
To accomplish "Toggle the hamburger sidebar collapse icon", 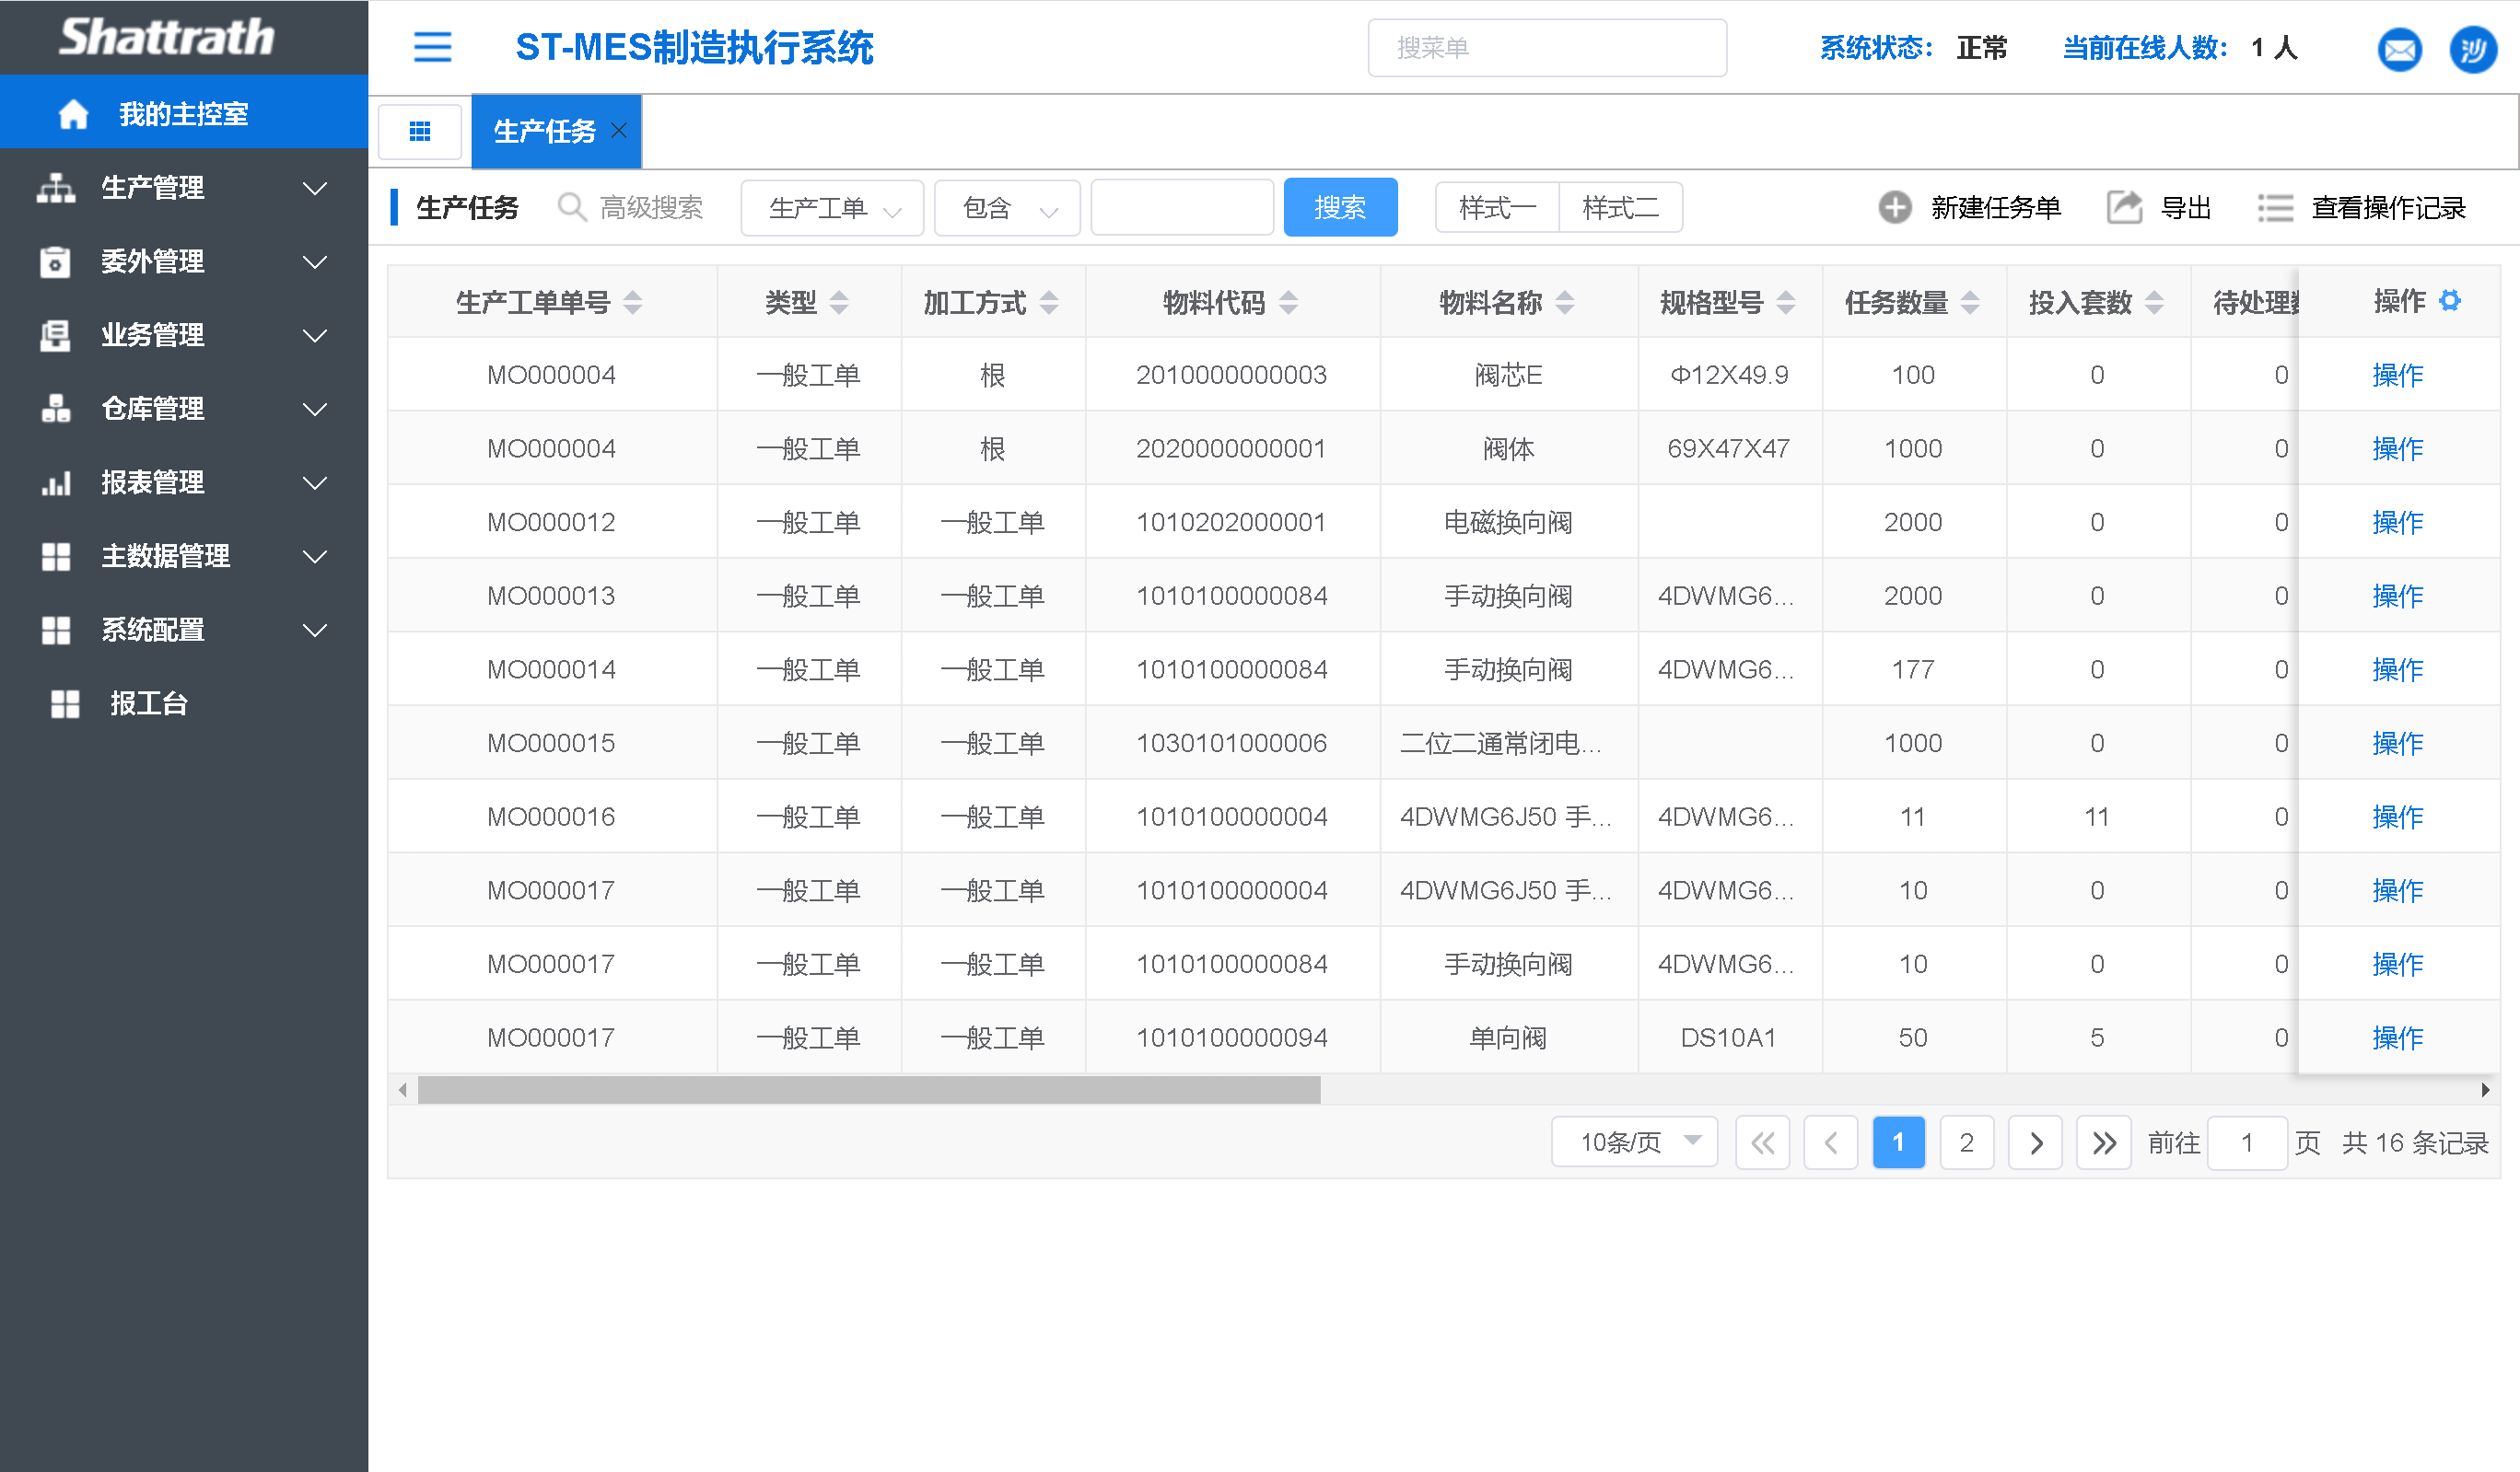I will 432,47.
